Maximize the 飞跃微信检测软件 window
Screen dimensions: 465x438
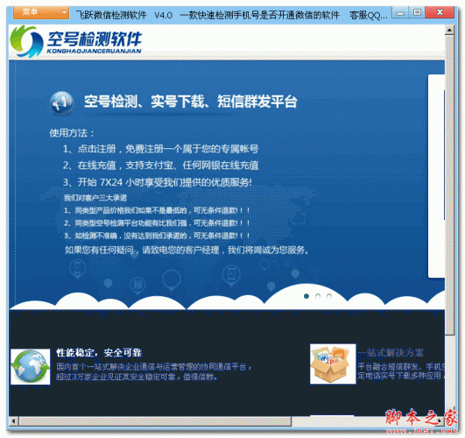pos(417,12)
